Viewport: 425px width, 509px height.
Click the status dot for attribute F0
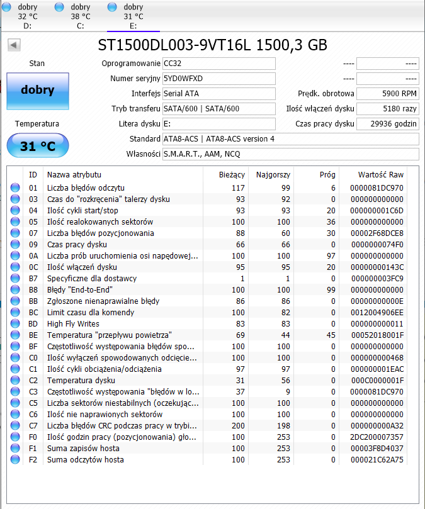(x=15, y=437)
